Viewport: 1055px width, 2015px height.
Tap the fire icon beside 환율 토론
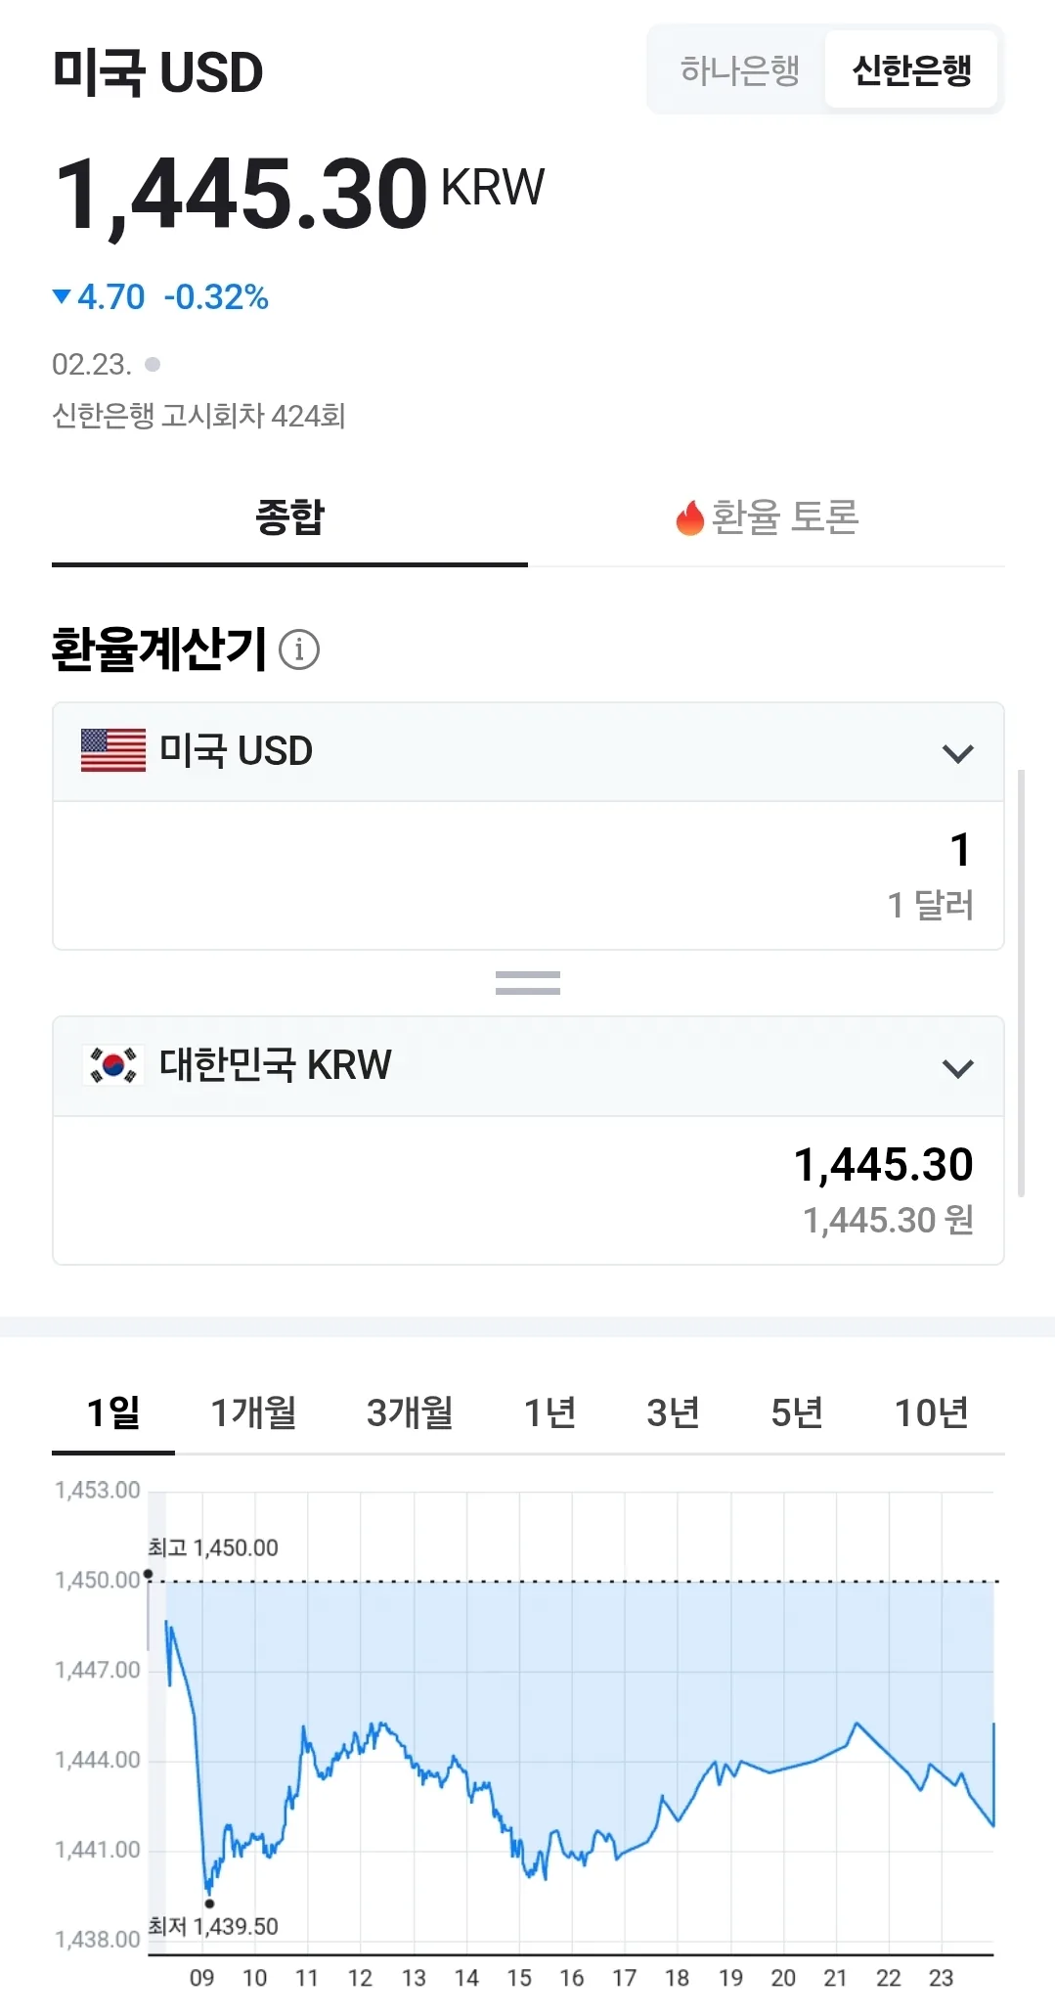pos(690,517)
